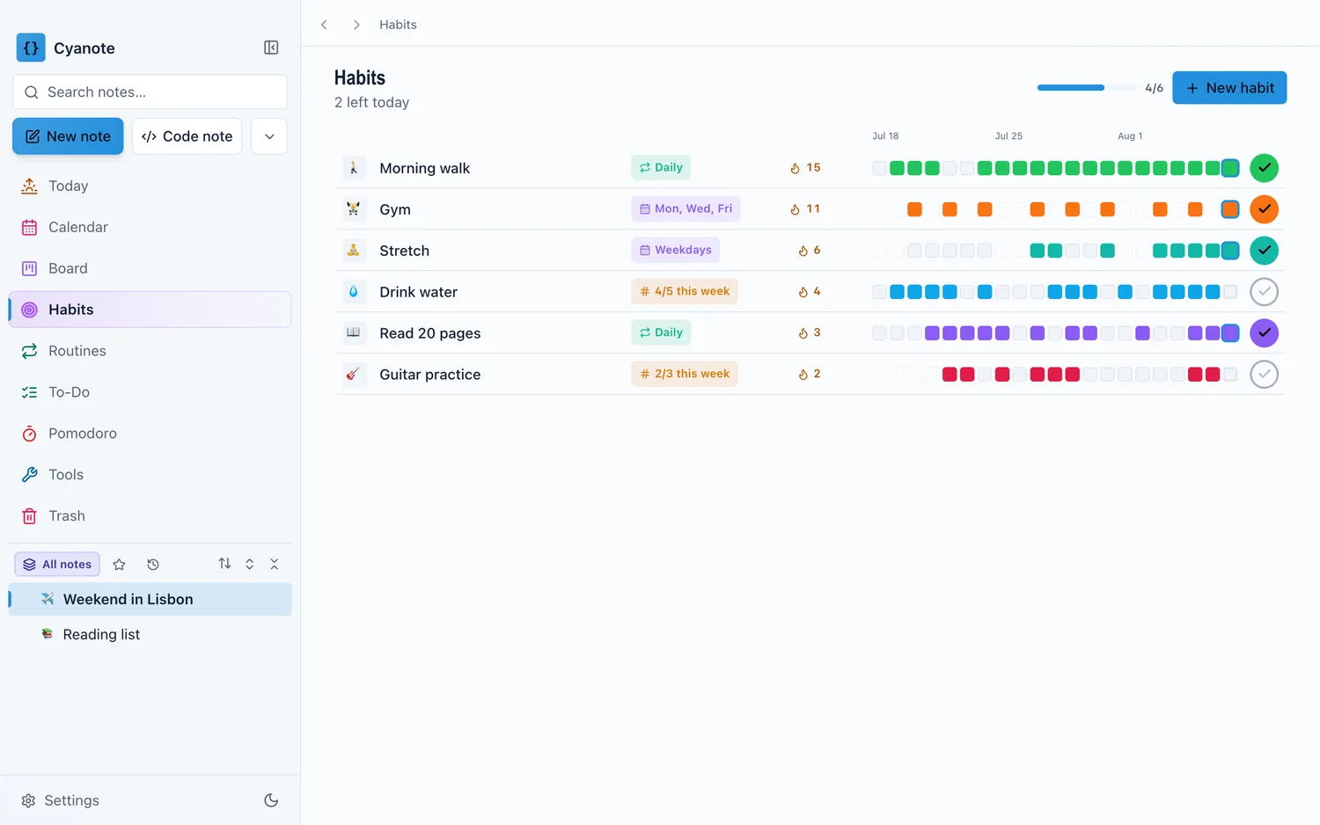This screenshot has width=1320, height=825.
Task: Click the Stretch streak count 6
Action: coord(810,251)
